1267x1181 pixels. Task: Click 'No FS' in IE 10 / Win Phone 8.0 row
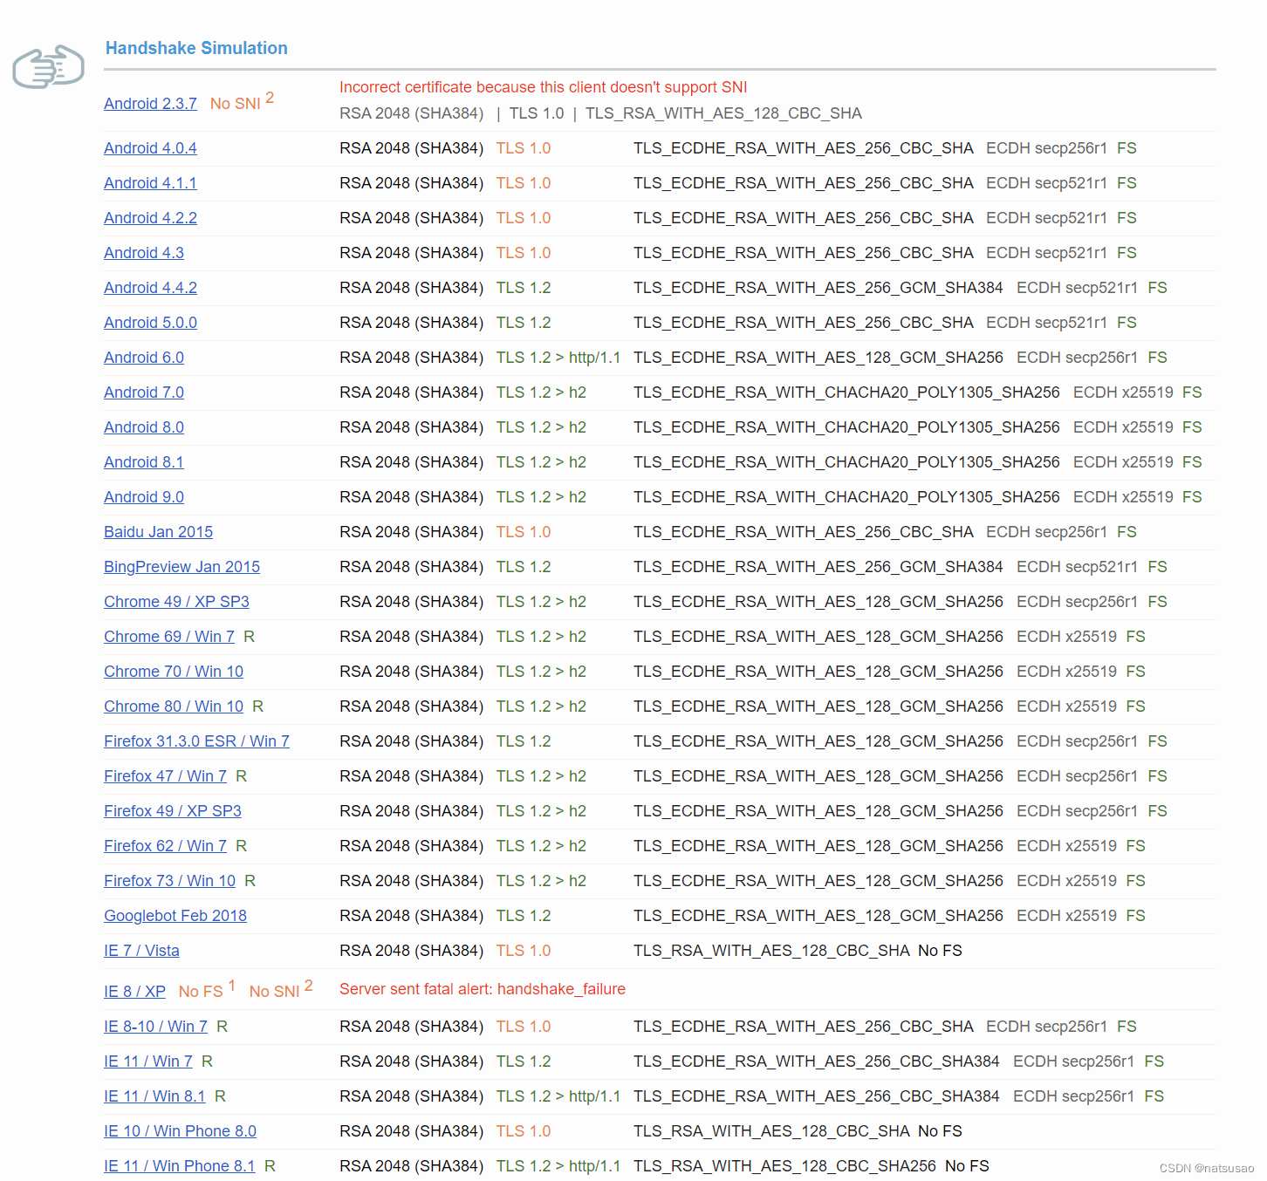pyautogui.click(x=940, y=1131)
